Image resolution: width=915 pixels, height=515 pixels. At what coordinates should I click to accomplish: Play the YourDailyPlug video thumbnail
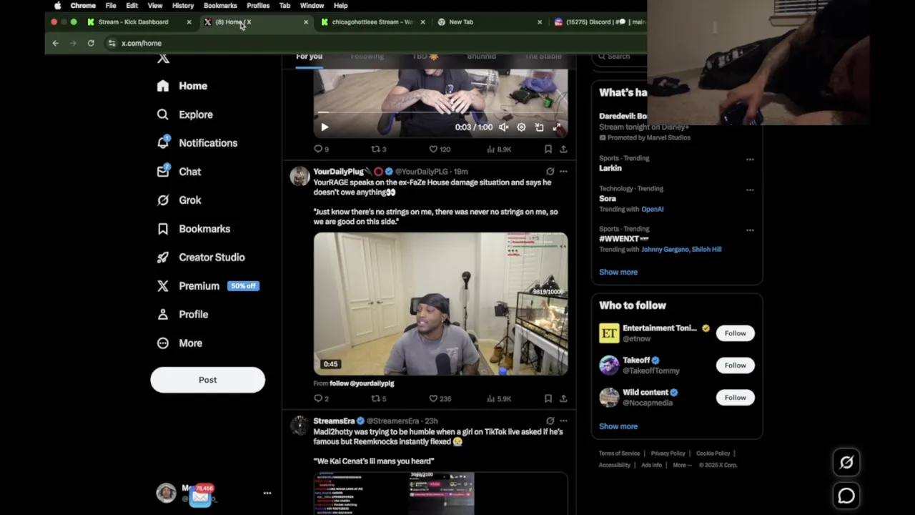[440, 304]
